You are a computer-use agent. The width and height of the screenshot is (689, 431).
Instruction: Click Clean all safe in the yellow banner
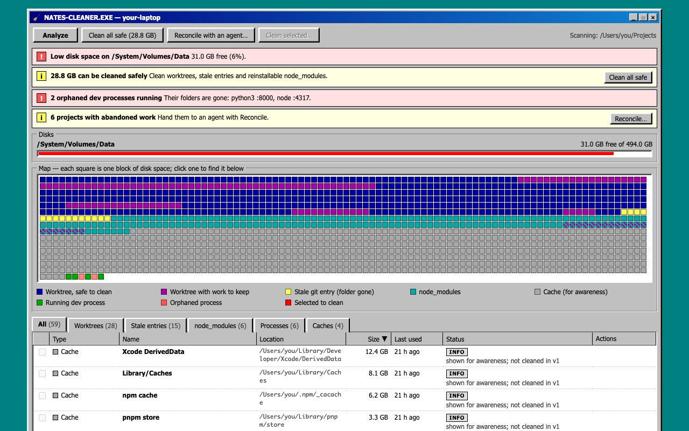click(628, 78)
